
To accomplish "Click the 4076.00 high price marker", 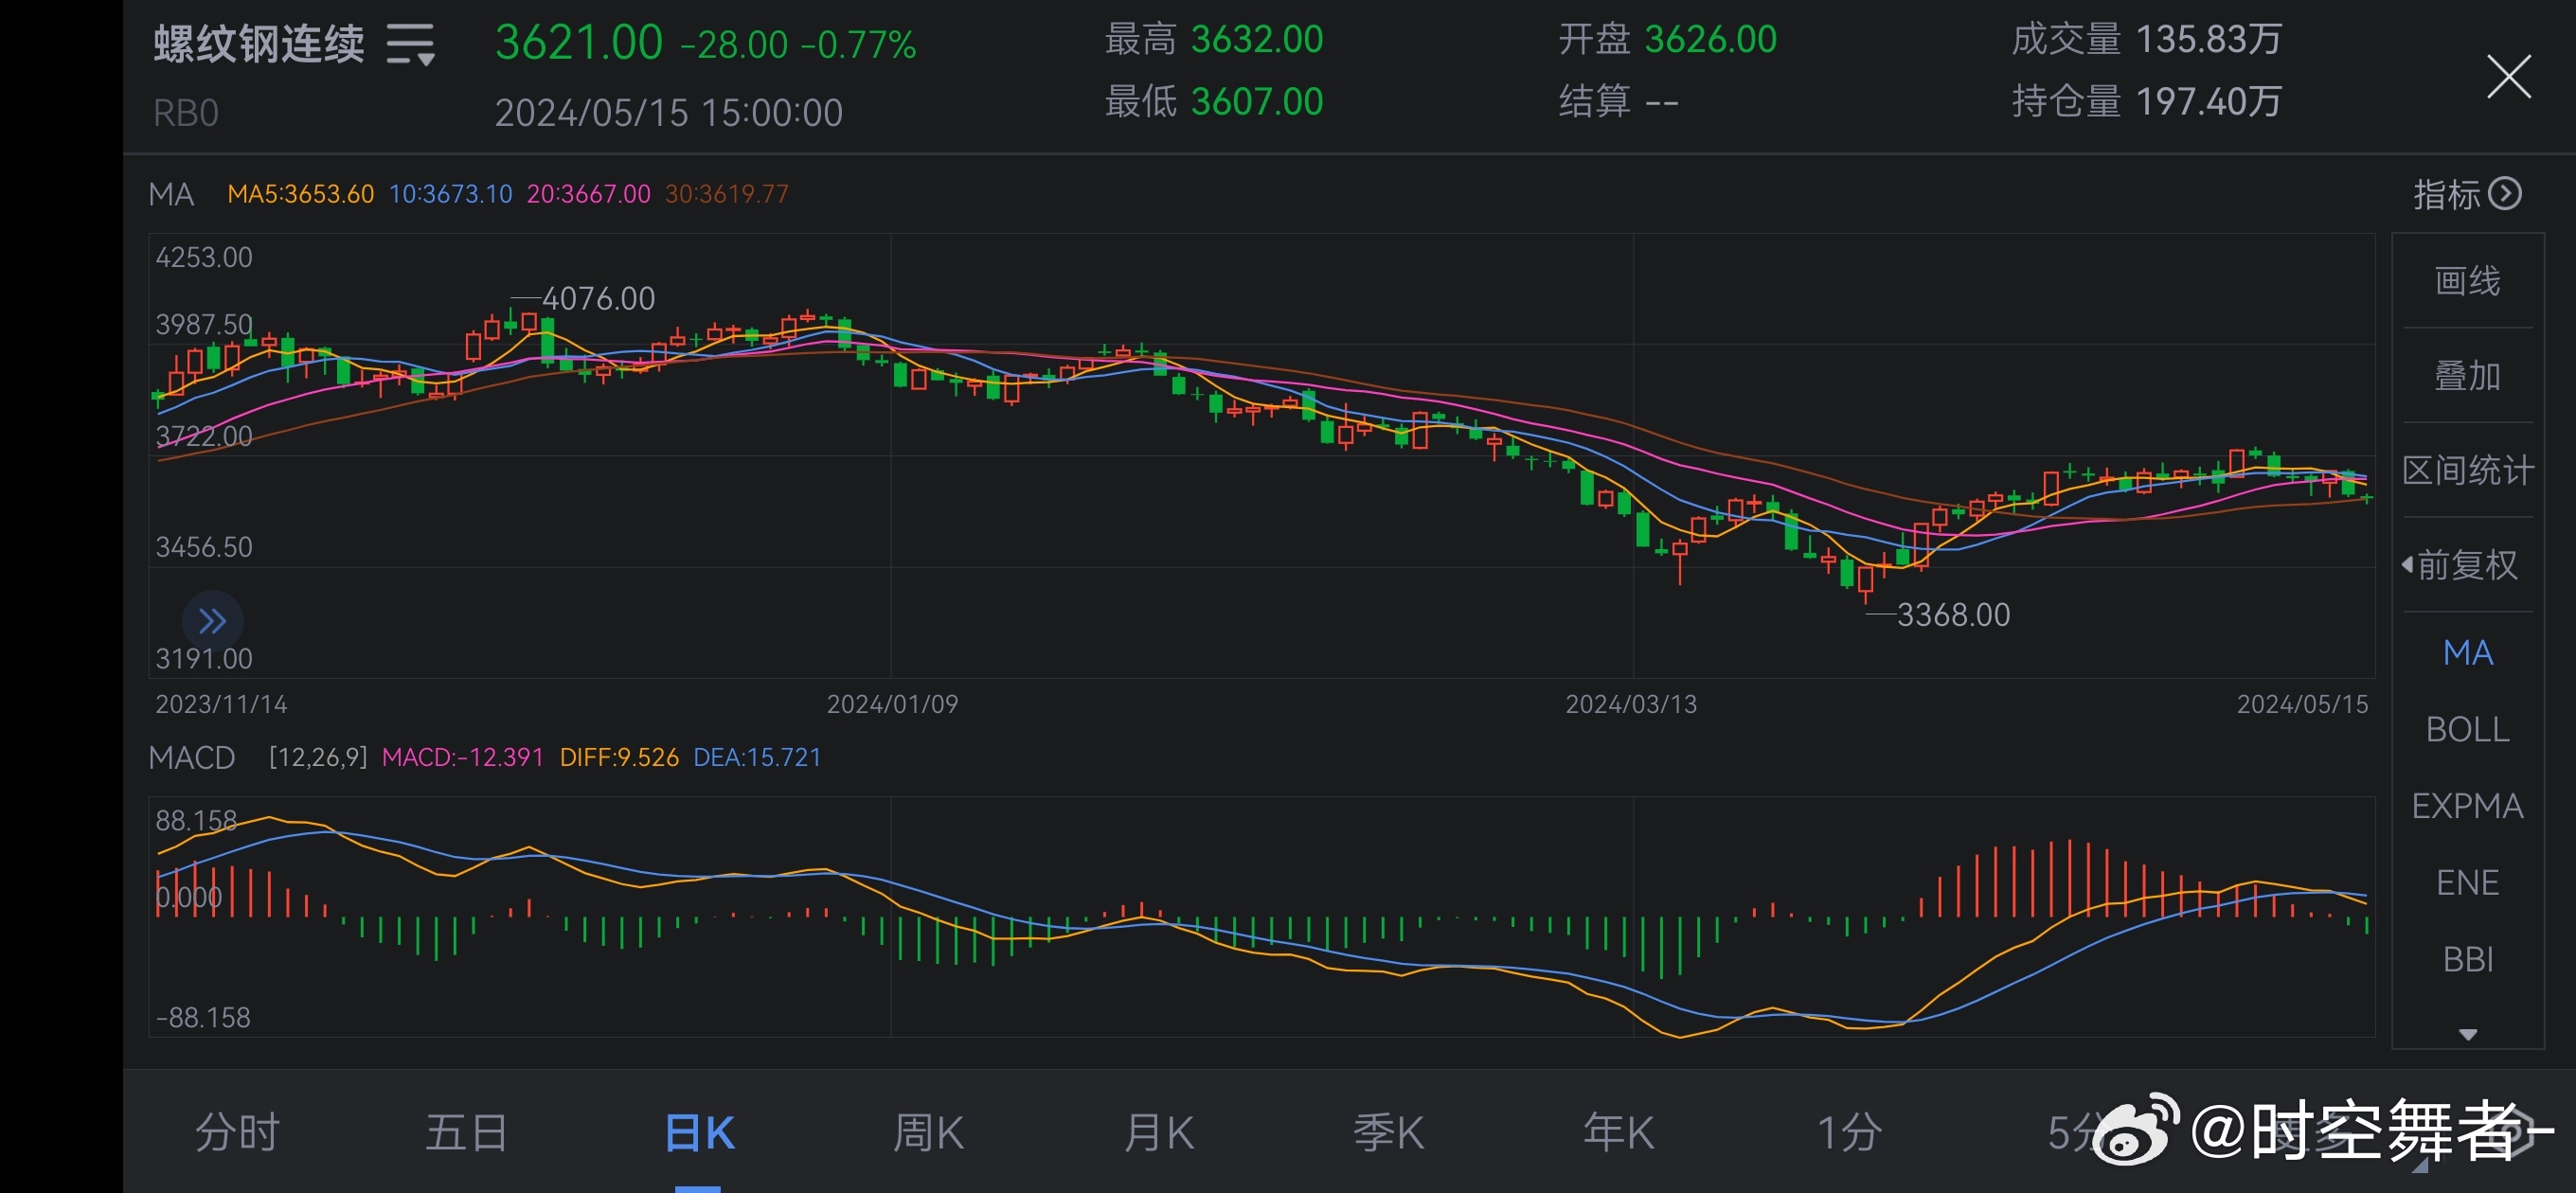I will (598, 298).
